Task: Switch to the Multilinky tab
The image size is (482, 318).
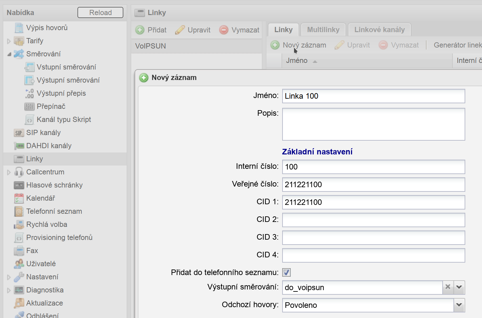Action: [x=323, y=30]
